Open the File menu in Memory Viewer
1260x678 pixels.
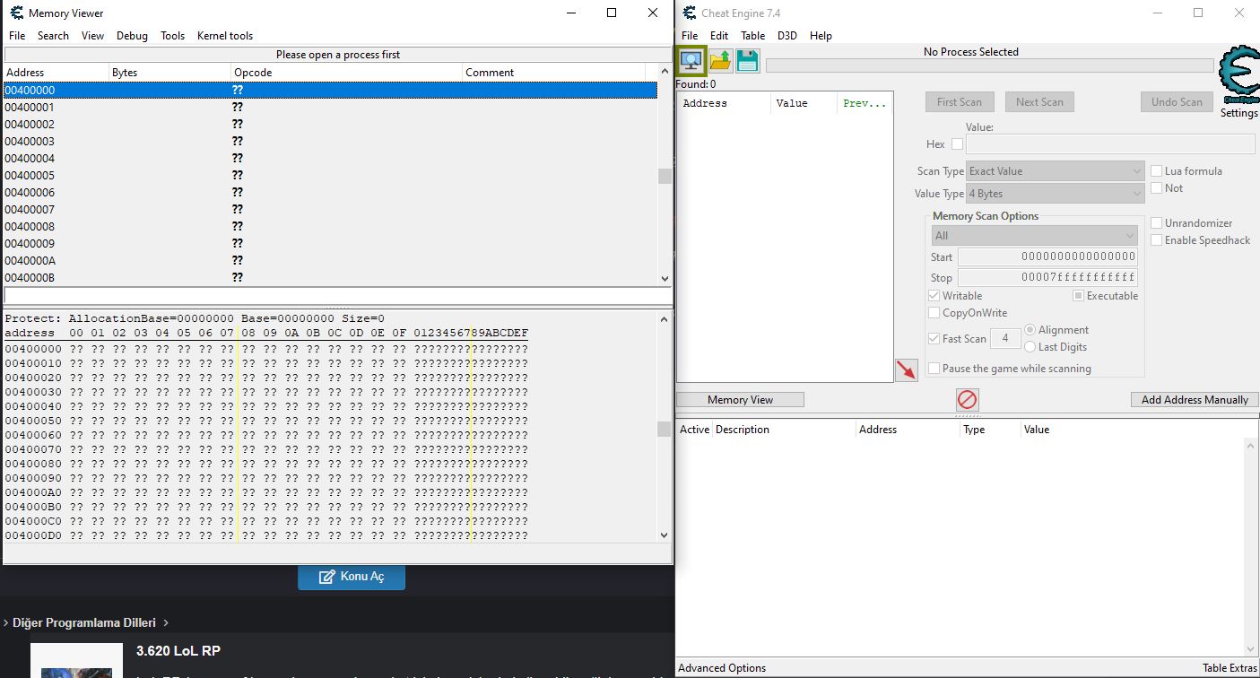(x=17, y=36)
